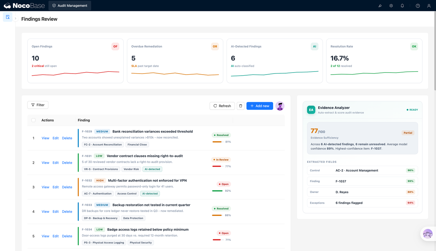The width and height of the screenshot is (436, 251).
Task: Open the floating AI assistant avatar
Action: coord(427,234)
